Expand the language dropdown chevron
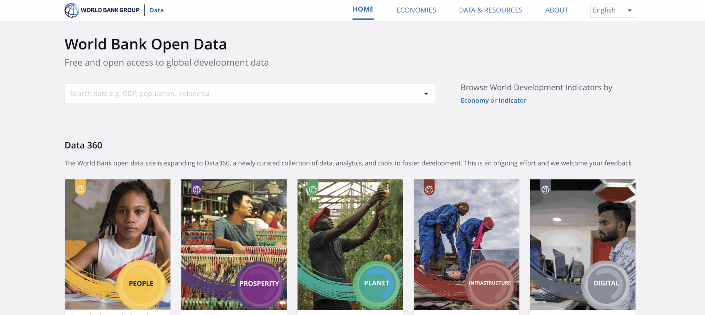705x315 pixels. point(629,10)
